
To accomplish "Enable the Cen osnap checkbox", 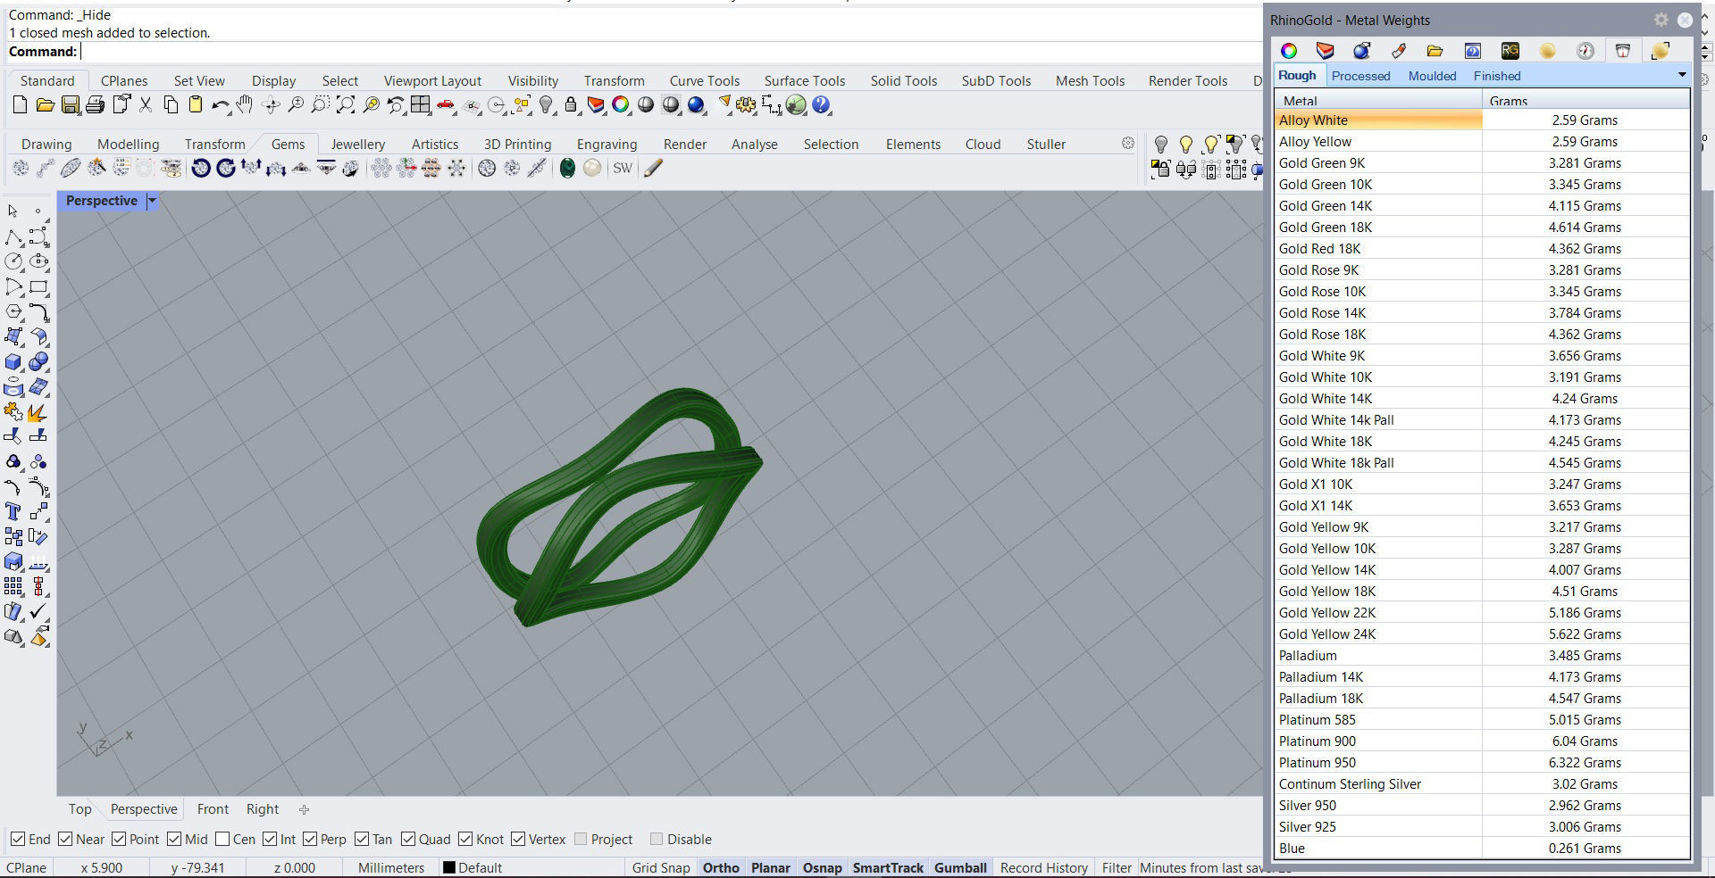I will (x=222, y=839).
